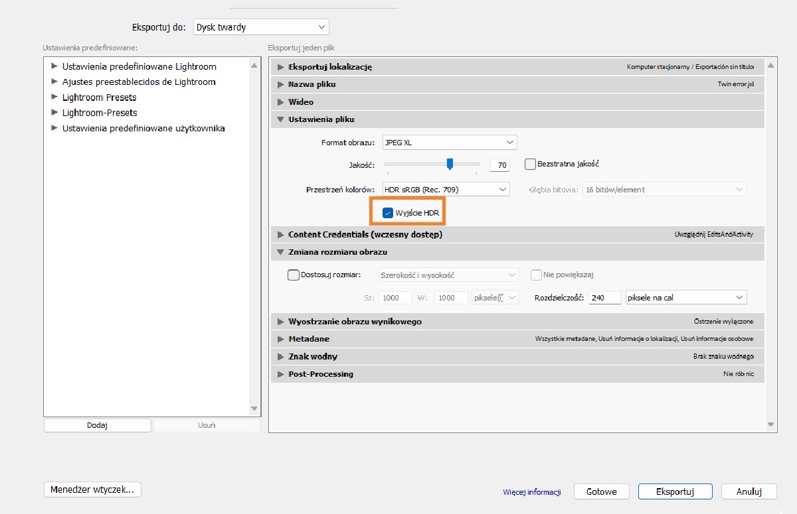797x514 pixels.
Task: Click the Rozdzielczość value field
Action: pos(604,298)
